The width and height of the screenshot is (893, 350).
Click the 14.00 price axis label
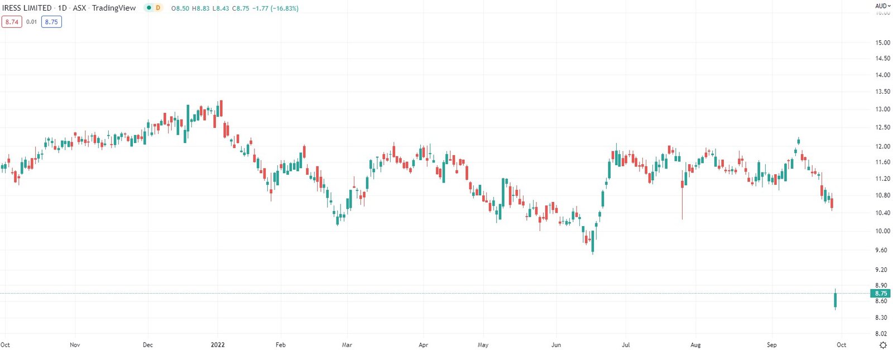click(x=882, y=75)
